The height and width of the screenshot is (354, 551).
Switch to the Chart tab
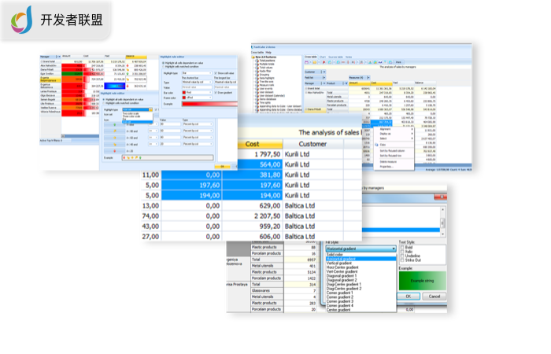pyautogui.click(x=321, y=57)
